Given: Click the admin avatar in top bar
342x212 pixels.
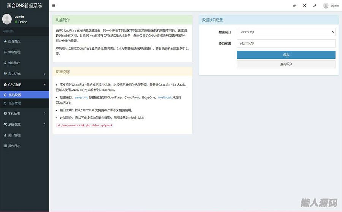Looking at the screenshot, I should coord(326,6).
